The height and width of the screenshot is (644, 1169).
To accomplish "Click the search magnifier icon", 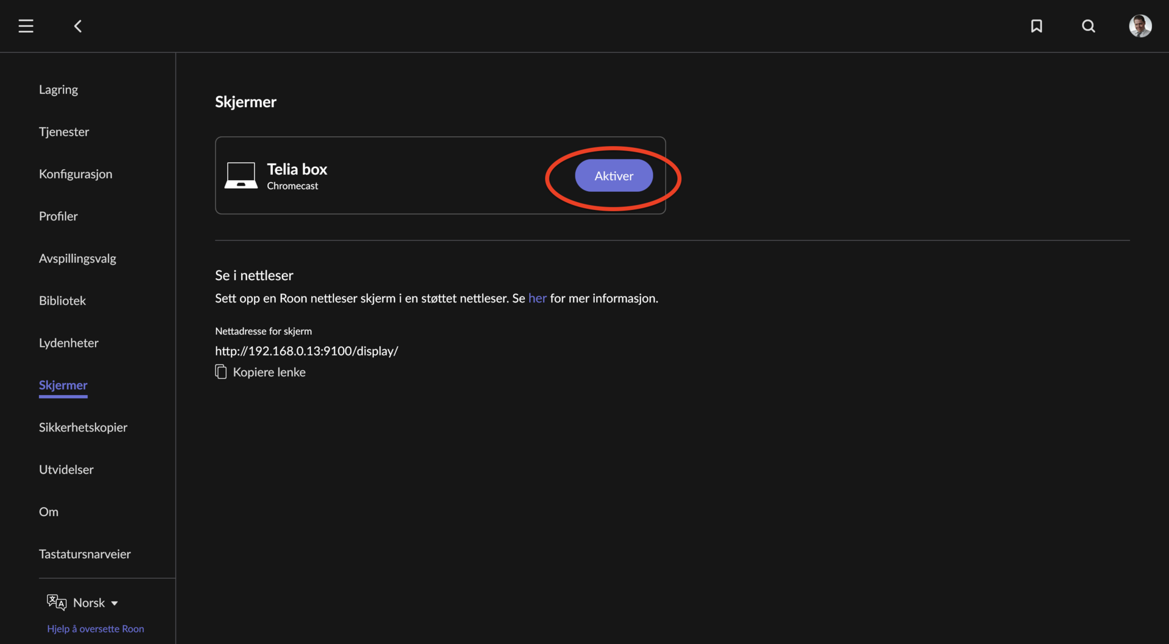I will tap(1088, 26).
